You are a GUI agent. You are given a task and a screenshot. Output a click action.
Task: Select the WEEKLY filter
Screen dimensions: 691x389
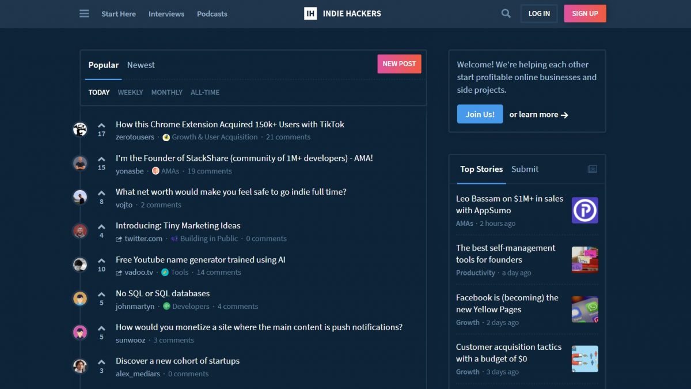click(130, 92)
